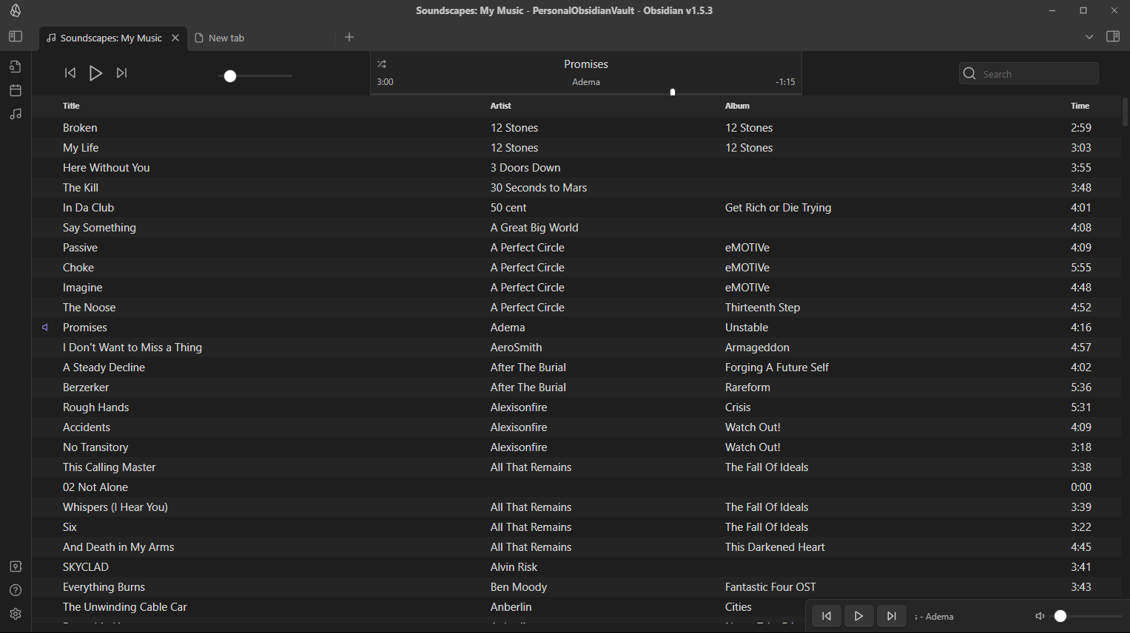Sort songs by the Album column header

[x=737, y=106]
